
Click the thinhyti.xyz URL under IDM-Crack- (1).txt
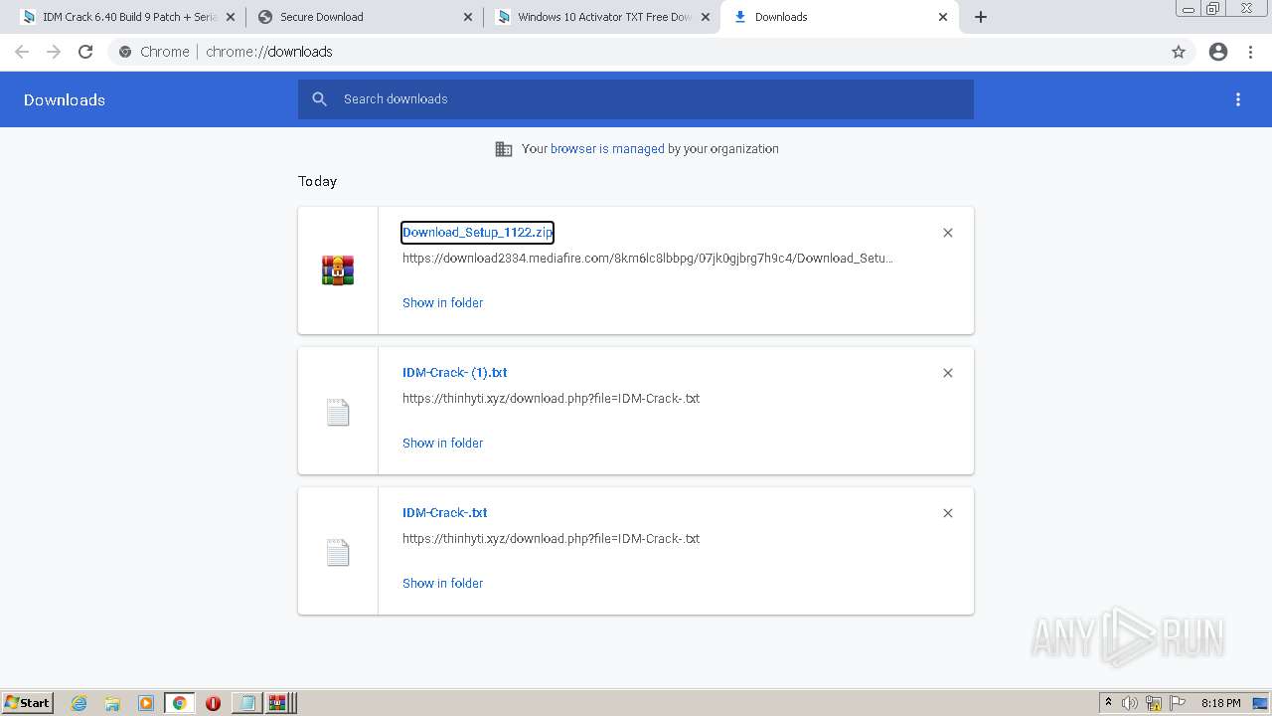point(551,399)
